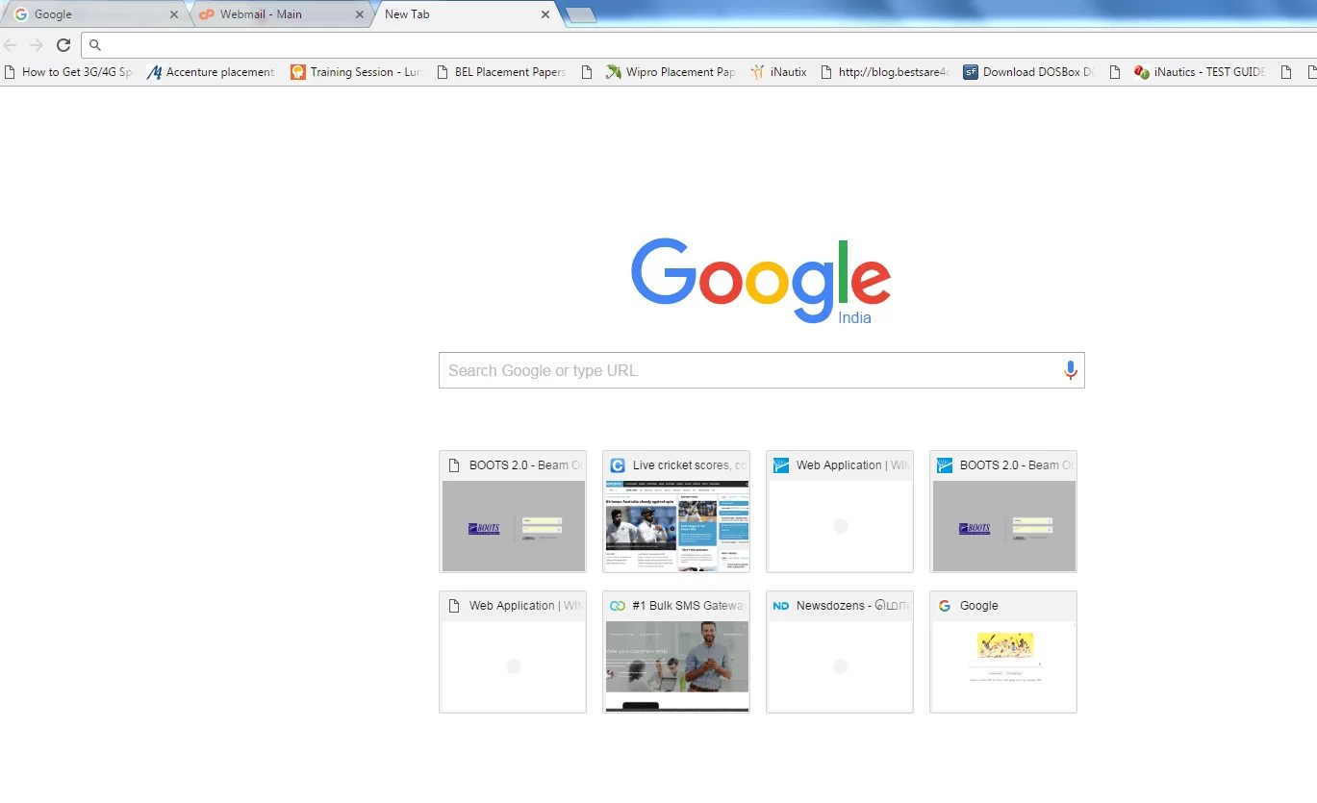Viewport: 1317px width, 803px height.
Task: Close the New Tab tab
Action: [545, 15]
